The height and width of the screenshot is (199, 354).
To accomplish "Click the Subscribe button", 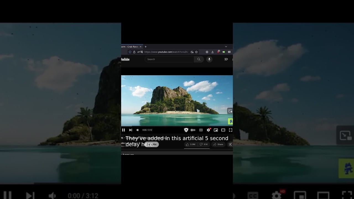I will click(152, 144).
